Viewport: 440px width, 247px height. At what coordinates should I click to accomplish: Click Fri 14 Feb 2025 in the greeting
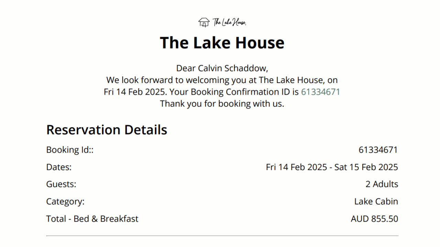134,92
